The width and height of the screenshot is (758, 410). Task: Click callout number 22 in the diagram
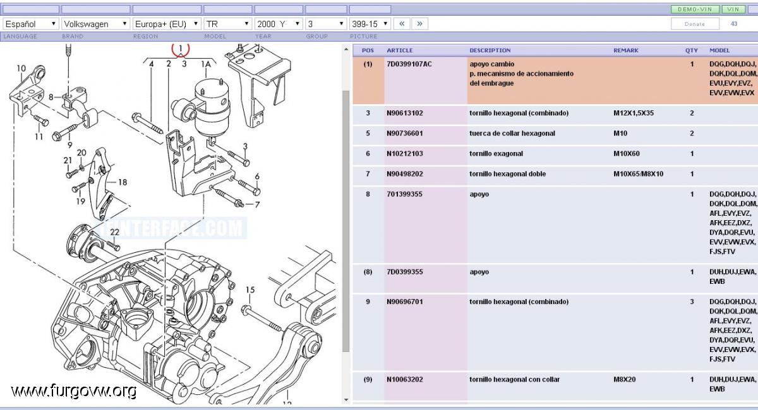pos(114,232)
